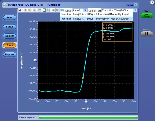Click the blue right-arrow toolbar icon
The width and height of the screenshot is (155, 121).
tap(62, 10)
